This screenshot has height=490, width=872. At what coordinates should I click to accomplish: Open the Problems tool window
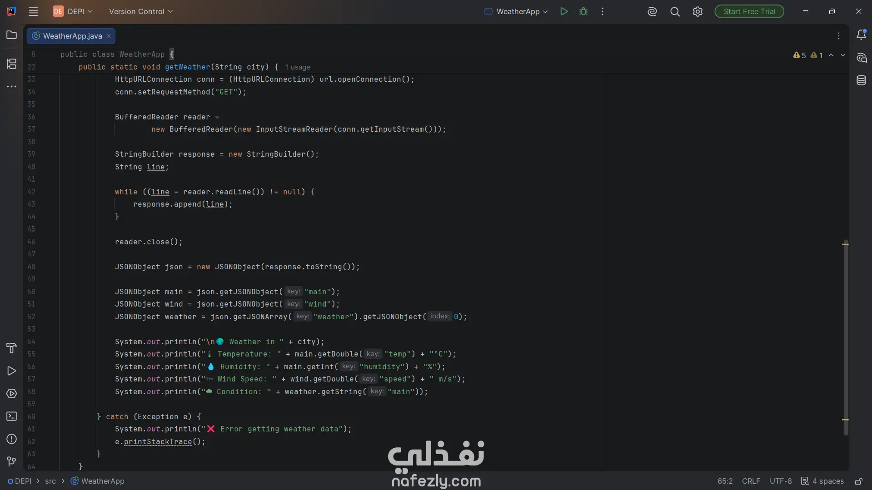12,439
